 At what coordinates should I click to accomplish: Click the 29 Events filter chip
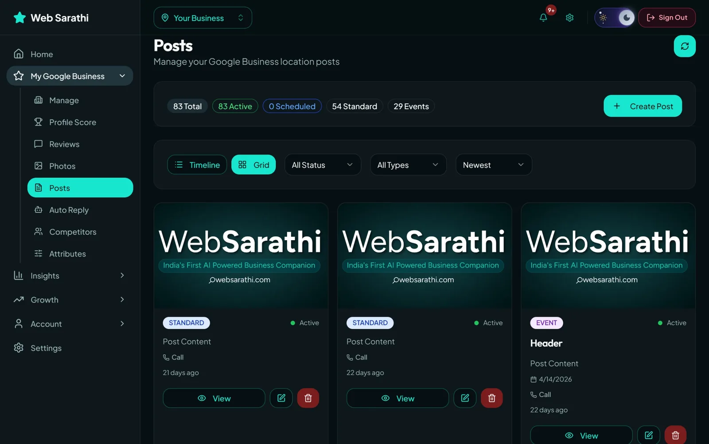pos(411,106)
